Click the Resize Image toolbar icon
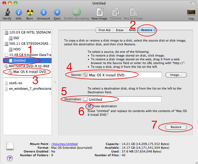This screenshot has height=164, width=198. [x=133, y=12]
